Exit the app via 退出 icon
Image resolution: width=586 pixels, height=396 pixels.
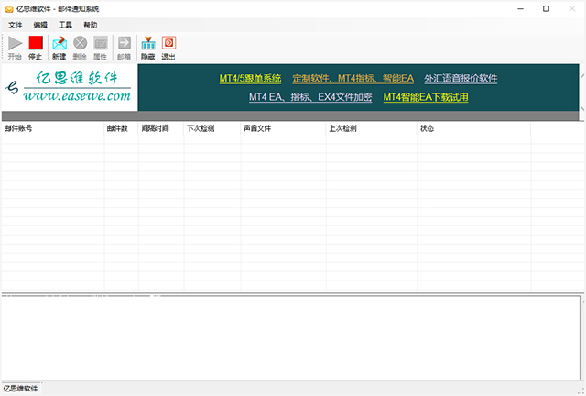tap(168, 43)
